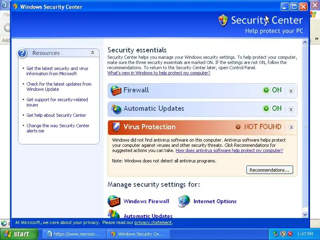Click the toolbar chevron in the background browser
This screenshot has width=320, height=240.
coord(316,38)
